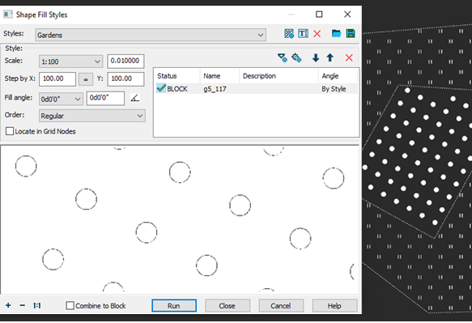Click the pick fill angle icon
The width and height of the screenshot is (472, 323).
(135, 98)
